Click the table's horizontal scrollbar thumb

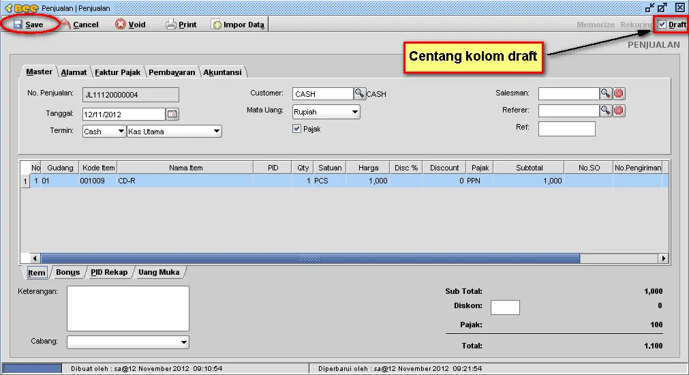pos(310,258)
